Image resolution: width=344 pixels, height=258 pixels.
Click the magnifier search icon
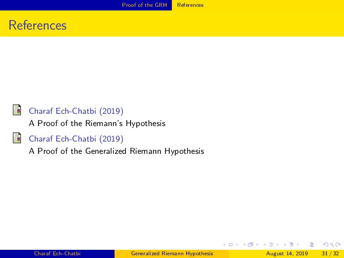pyautogui.click(x=332, y=245)
